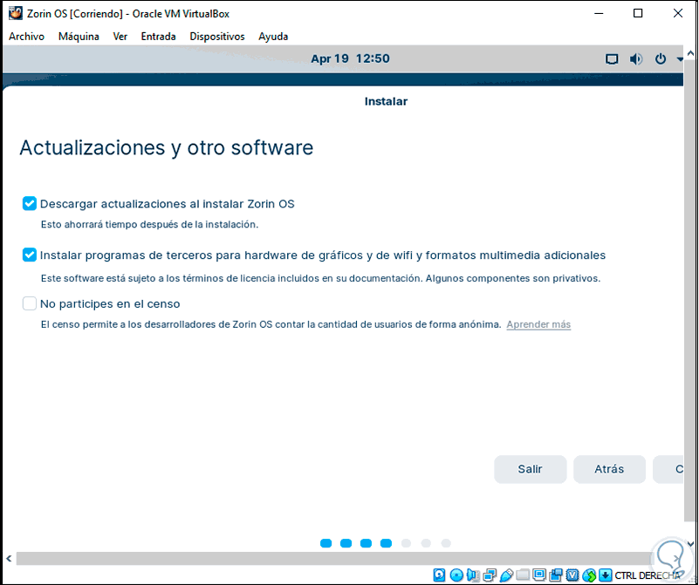This screenshot has width=699, height=585.
Task: Click the screen icon in Zorin top panel
Action: (612, 58)
